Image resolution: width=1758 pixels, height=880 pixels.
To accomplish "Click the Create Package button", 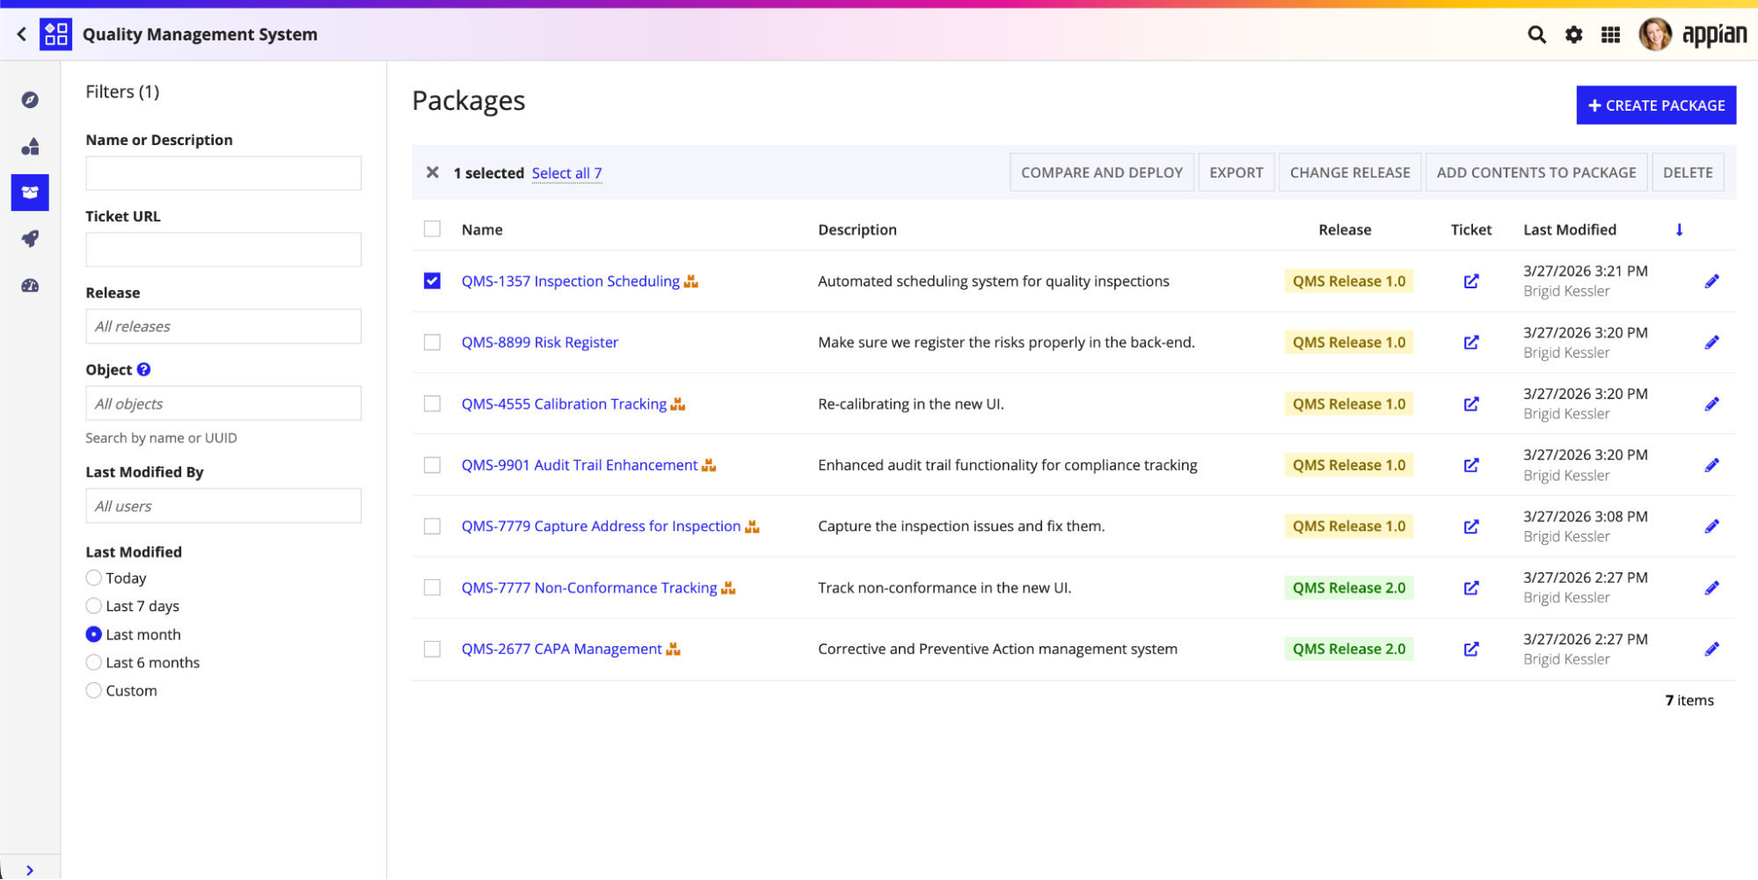I will tap(1655, 105).
